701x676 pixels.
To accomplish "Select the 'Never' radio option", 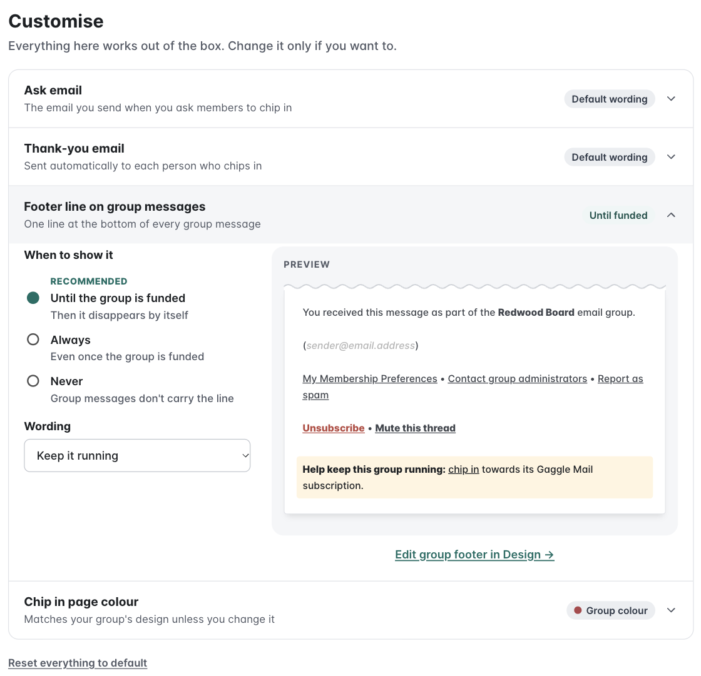I will 33,381.
